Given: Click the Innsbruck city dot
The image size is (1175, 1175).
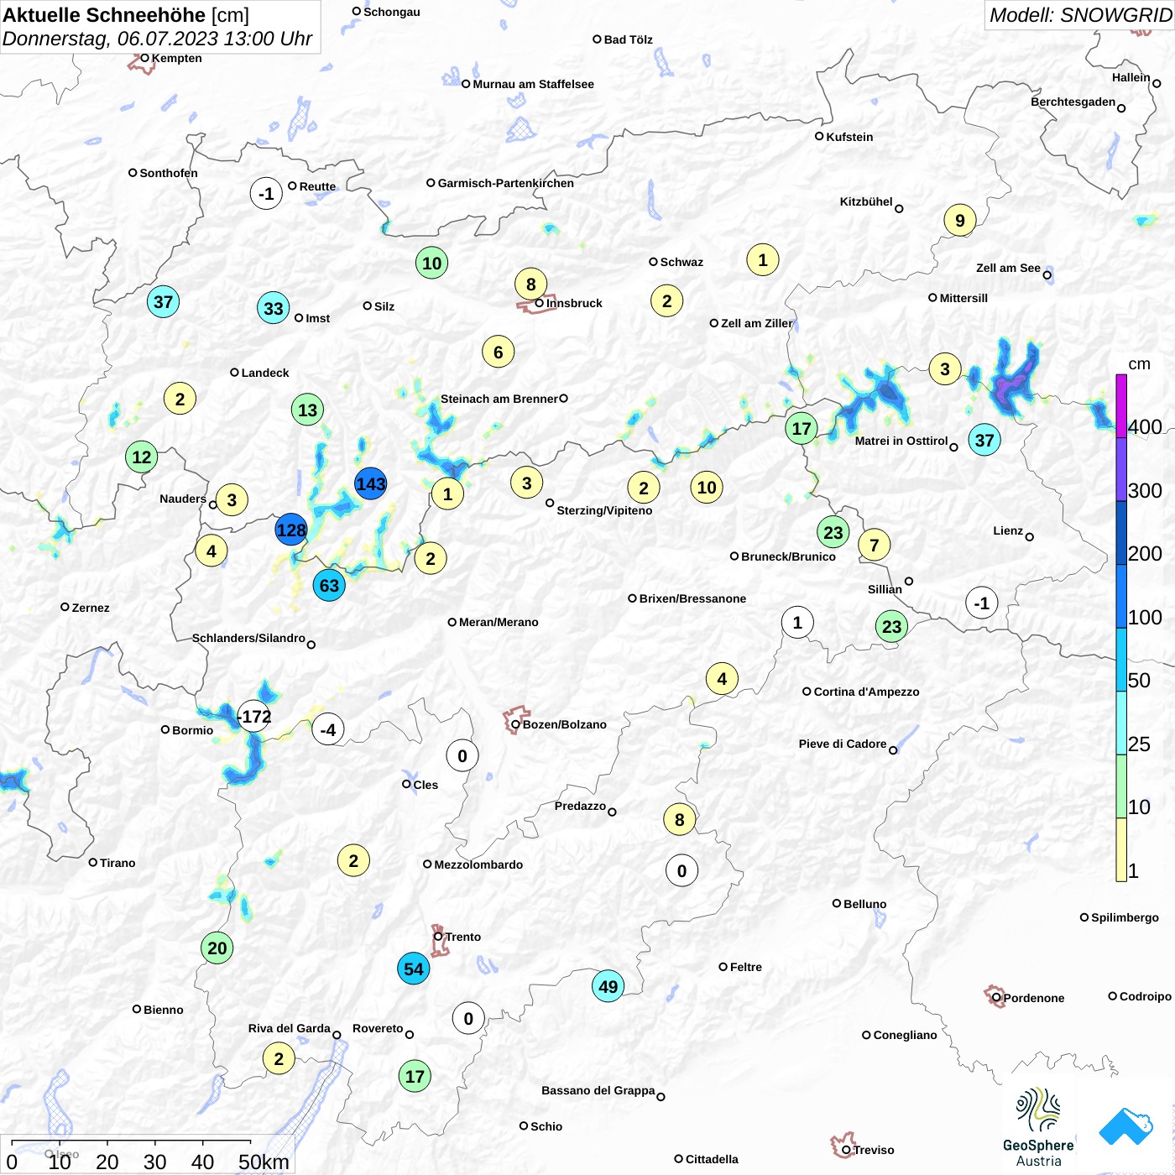Looking at the screenshot, I should point(540,303).
